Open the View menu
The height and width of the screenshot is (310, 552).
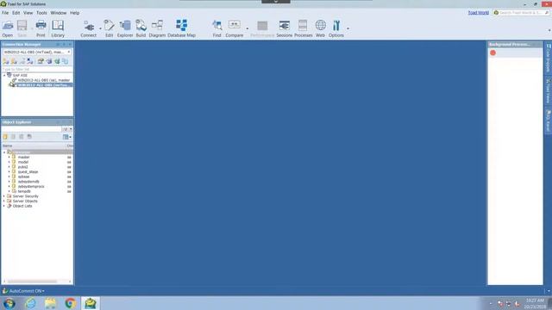[x=28, y=13]
